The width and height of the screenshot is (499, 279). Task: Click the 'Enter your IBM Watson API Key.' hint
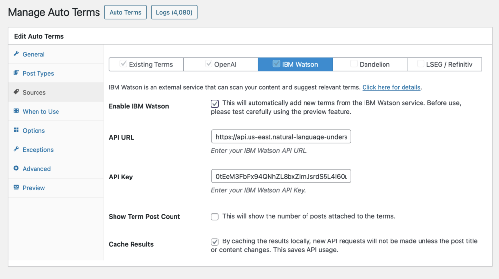pyautogui.click(x=258, y=190)
